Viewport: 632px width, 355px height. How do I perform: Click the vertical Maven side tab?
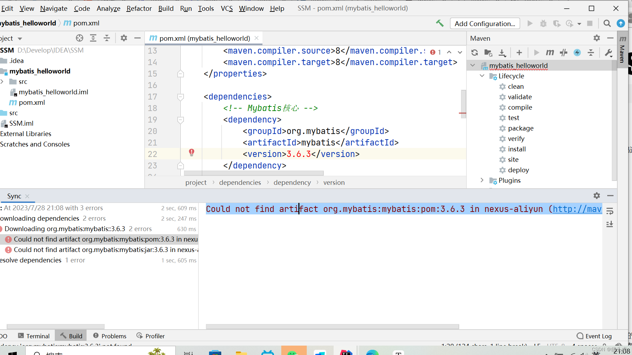tap(622, 49)
